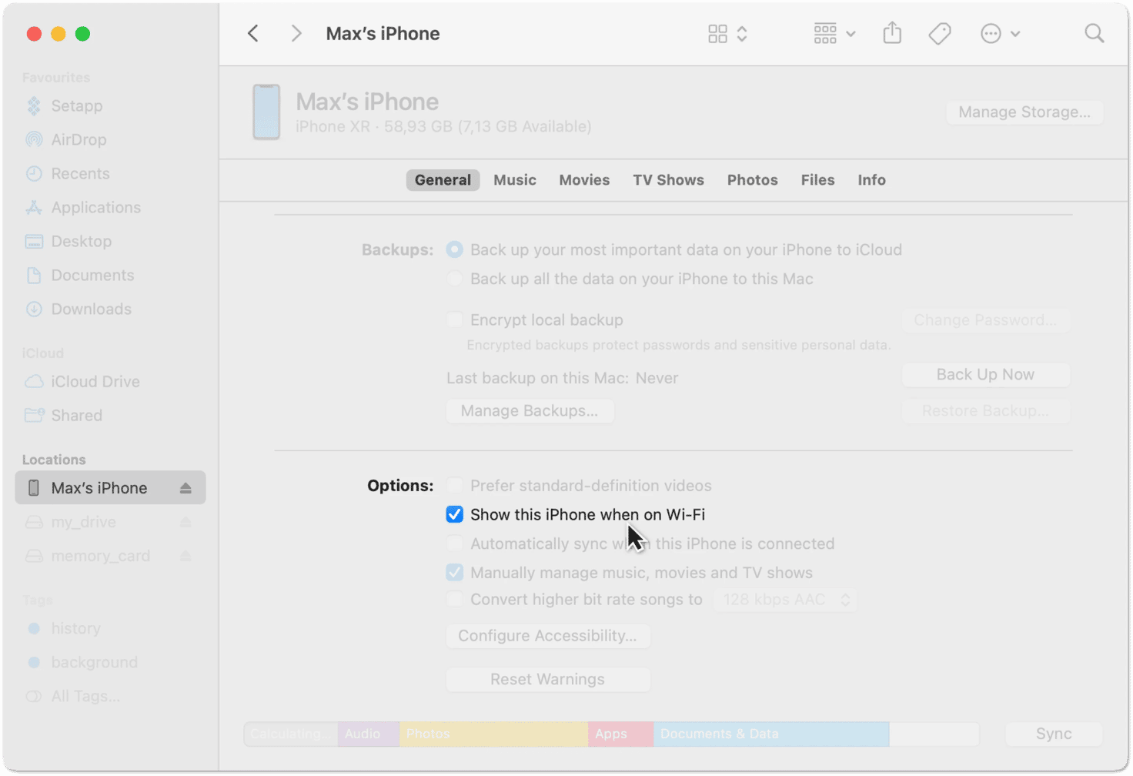Click the Audio storage bar segment

pyautogui.click(x=368, y=734)
